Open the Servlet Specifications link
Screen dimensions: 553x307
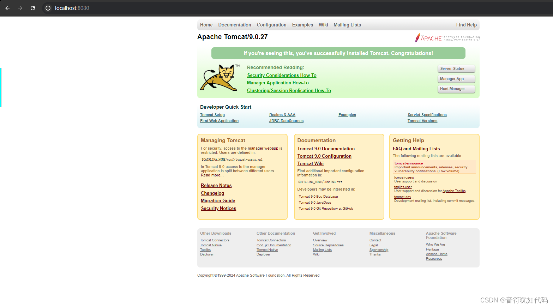[x=427, y=115]
